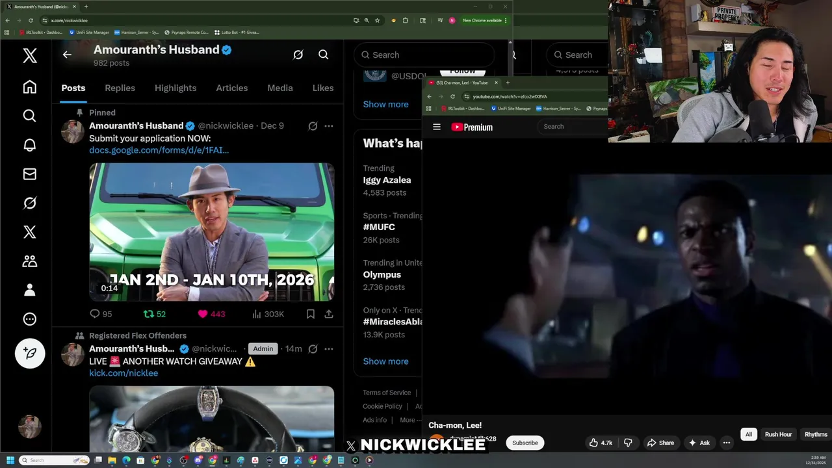The height and width of the screenshot is (468, 832).
Task: Search this profile's posts icon
Action: point(324,55)
